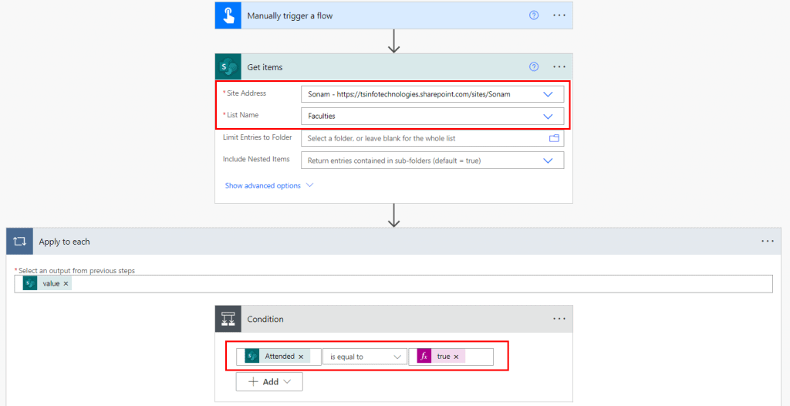Remove the value token from the output field

(x=66, y=283)
